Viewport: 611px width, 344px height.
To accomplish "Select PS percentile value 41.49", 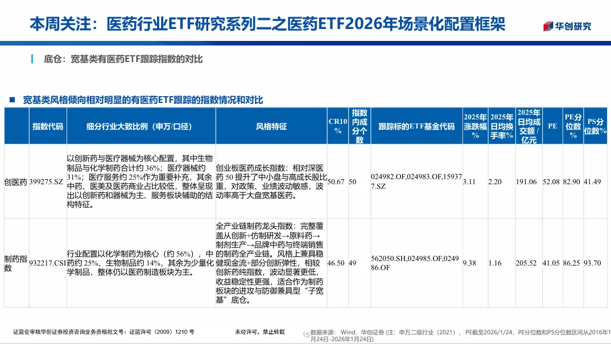I will coord(592,182).
